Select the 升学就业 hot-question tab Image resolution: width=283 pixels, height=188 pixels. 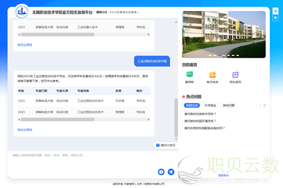pyautogui.click(x=210, y=105)
